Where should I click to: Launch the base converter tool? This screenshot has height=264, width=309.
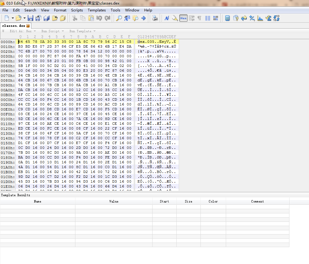point(276,18)
